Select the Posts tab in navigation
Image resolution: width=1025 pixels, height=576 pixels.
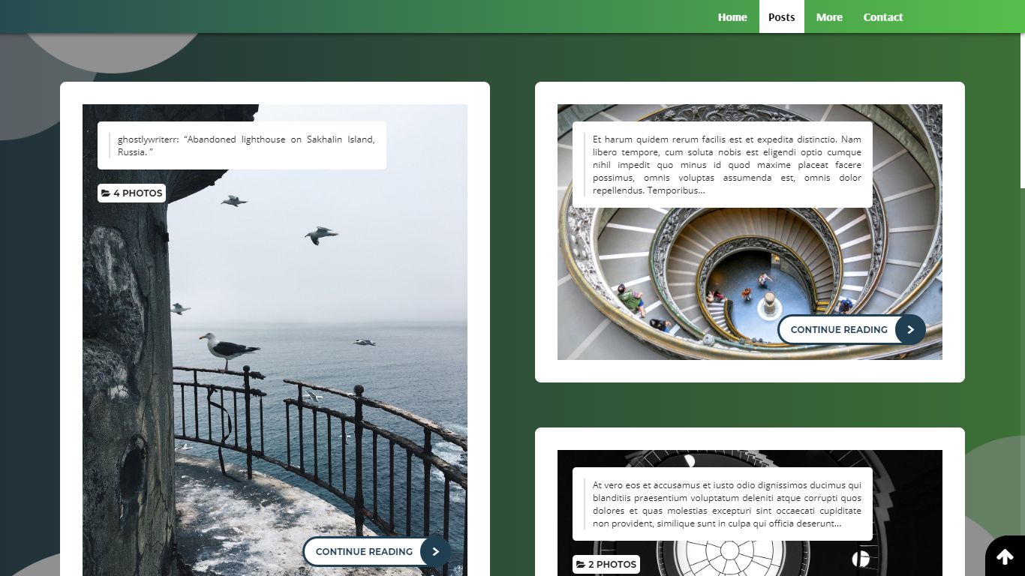pyautogui.click(x=781, y=16)
